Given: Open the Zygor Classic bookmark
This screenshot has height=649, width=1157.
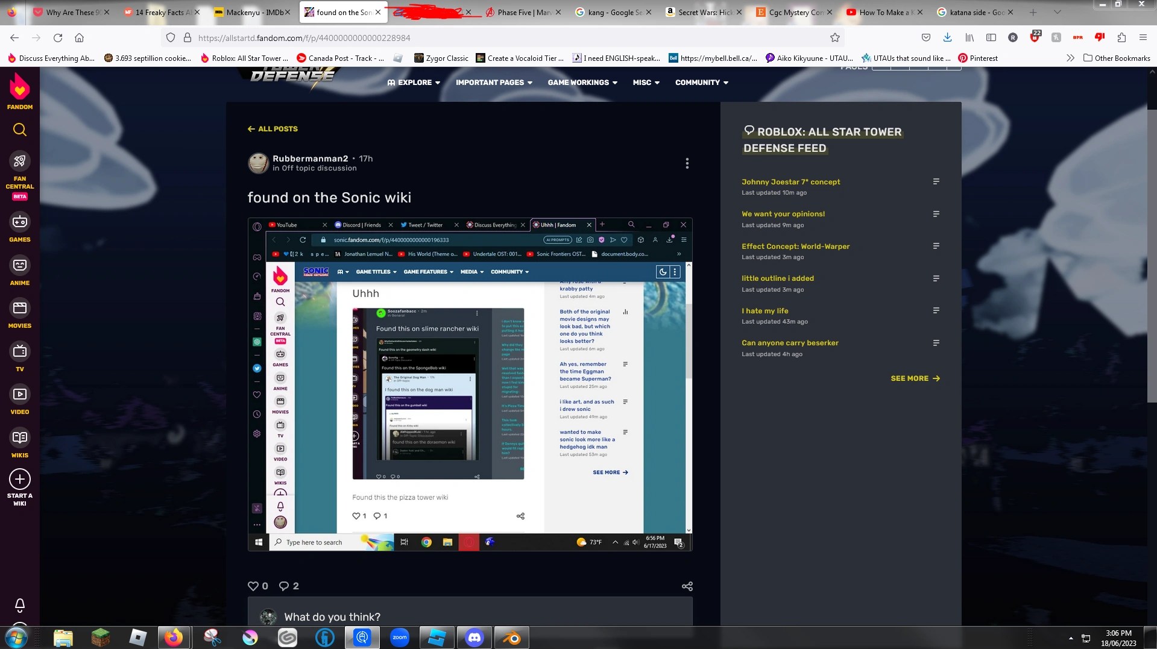Looking at the screenshot, I should tap(441, 58).
